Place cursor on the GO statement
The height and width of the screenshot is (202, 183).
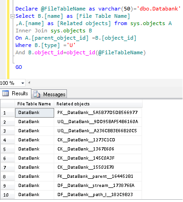[x=19, y=67]
